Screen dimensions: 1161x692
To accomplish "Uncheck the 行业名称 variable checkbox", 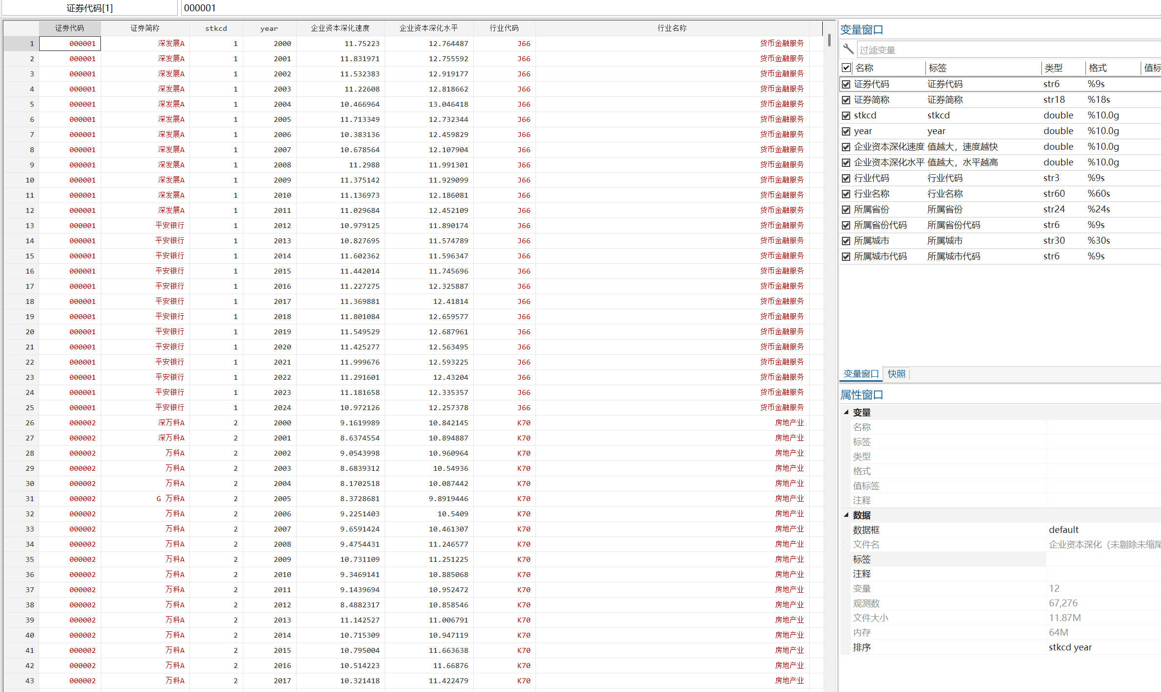I will [846, 194].
